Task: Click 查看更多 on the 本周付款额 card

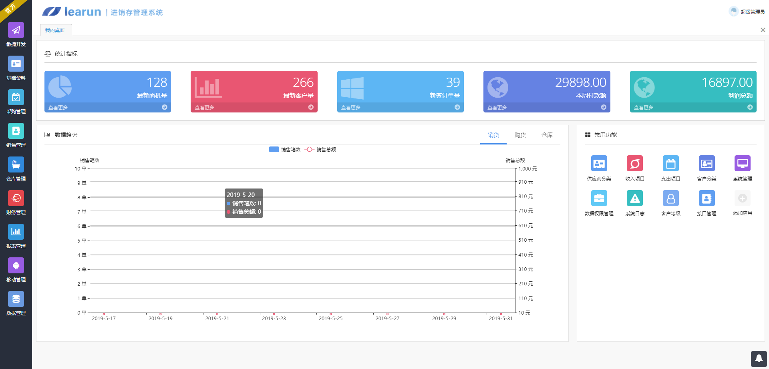Action: coord(497,108)
